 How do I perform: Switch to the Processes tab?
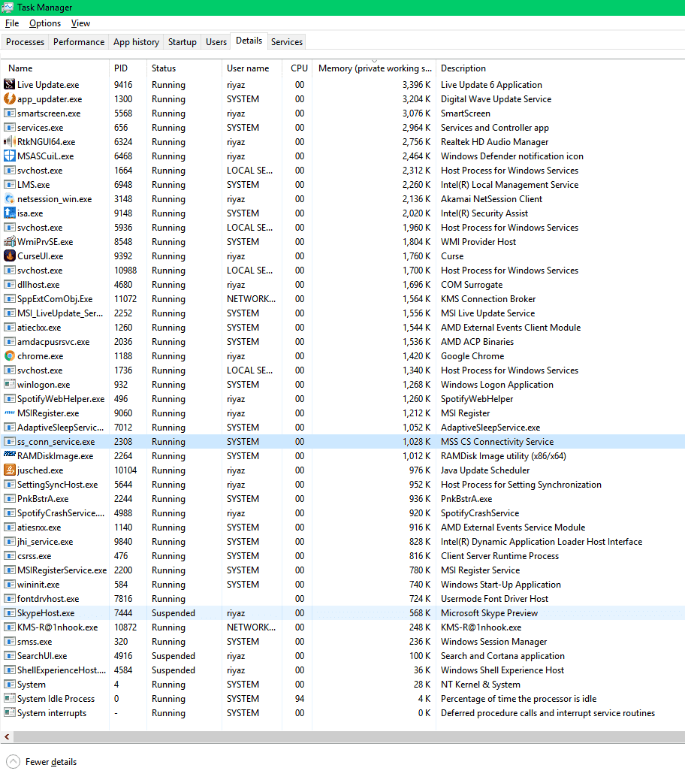[26, 41]
